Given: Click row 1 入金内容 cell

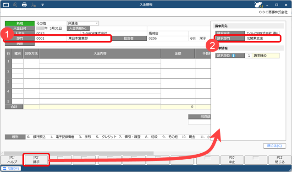Looking at the screenshot, I should (x=100, y=63).
